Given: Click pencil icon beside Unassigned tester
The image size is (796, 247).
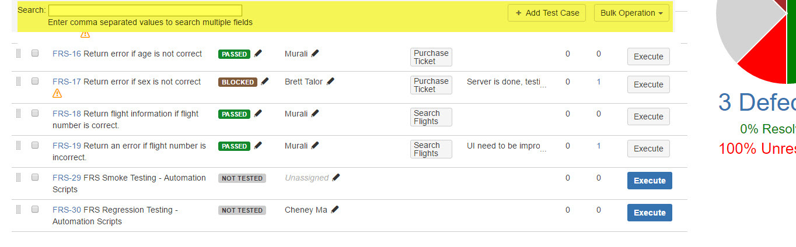Looking at the screenshot, I should click(336, 178).
